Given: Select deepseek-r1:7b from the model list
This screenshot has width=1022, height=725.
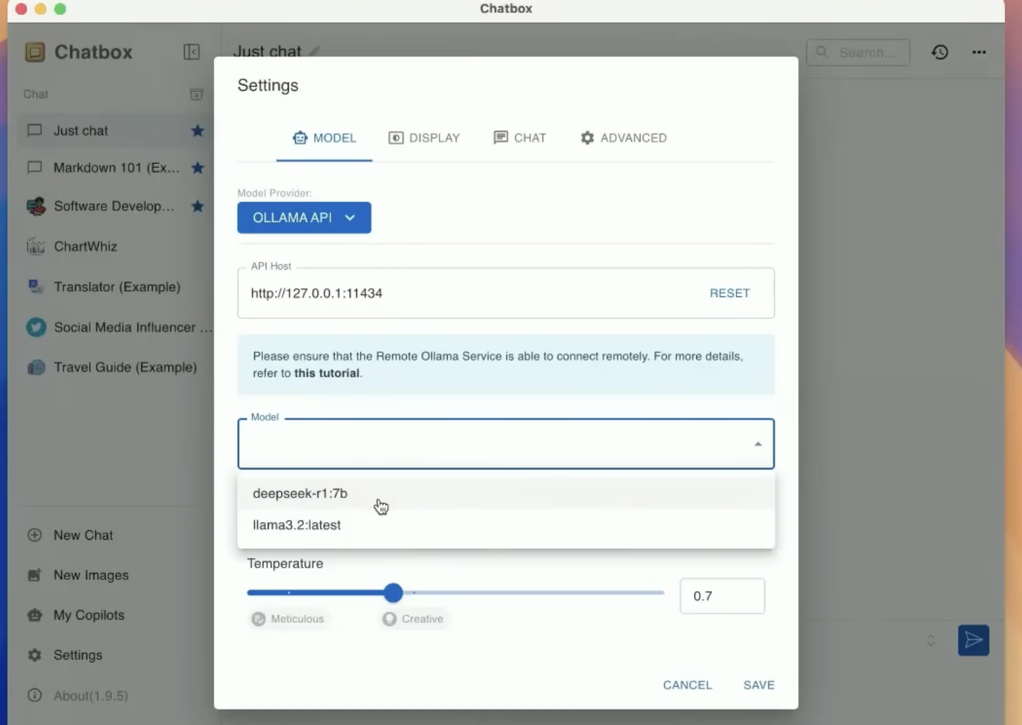Looking at the screenshot, I should coord(506,493).
